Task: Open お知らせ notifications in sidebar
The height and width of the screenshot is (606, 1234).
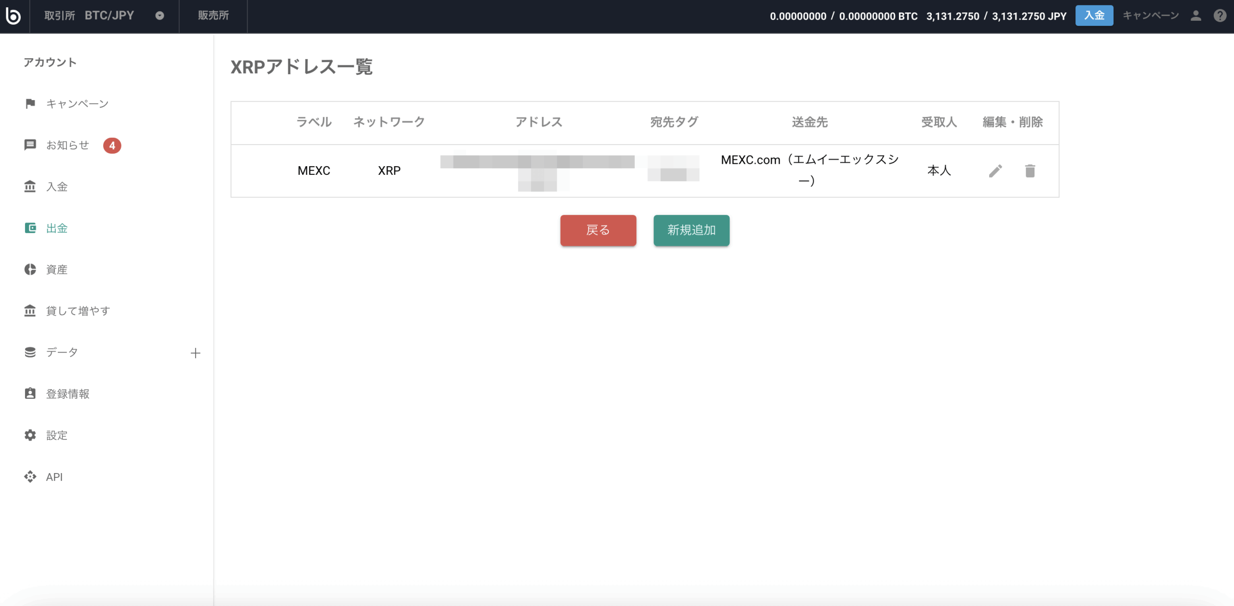Action: pos(67,145)
